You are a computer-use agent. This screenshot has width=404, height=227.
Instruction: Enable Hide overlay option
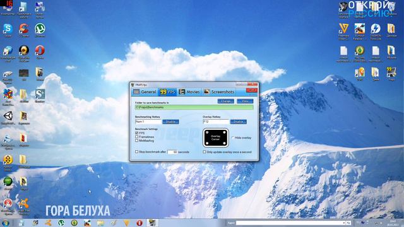tap(233, 138)
